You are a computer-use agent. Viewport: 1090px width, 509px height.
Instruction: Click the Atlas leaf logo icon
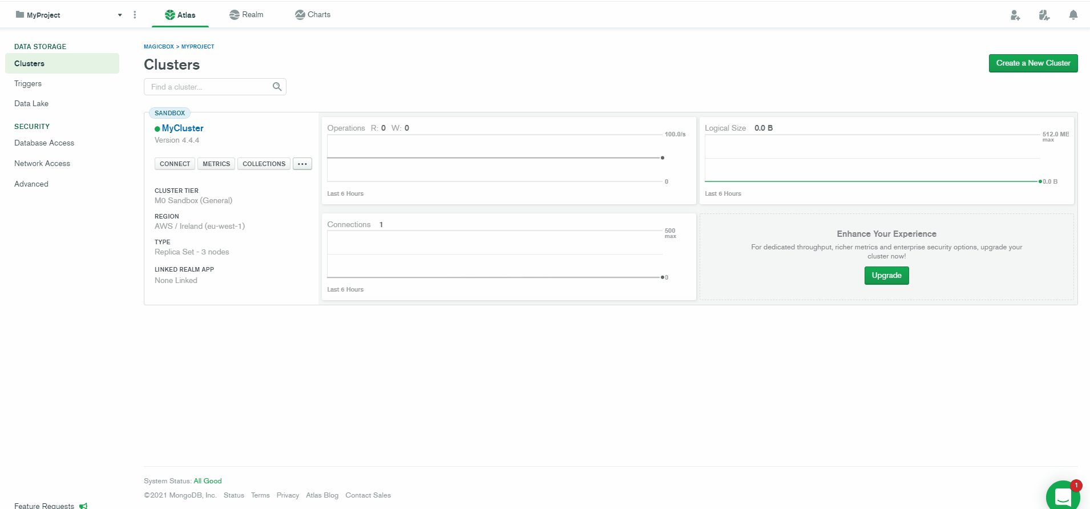click(x=169, y=15)
